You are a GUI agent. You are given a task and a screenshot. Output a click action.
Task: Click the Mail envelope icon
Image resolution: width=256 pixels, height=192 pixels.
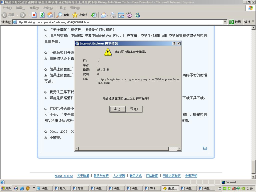103,15
